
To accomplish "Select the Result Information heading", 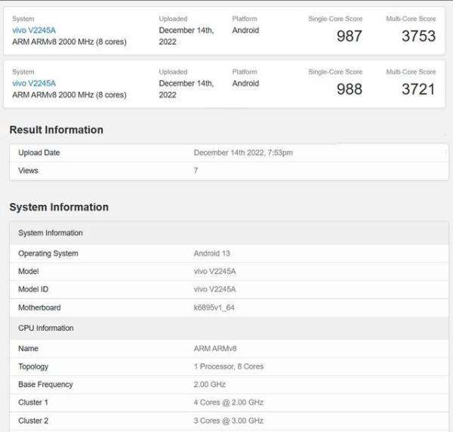I will tap(56, 130).
